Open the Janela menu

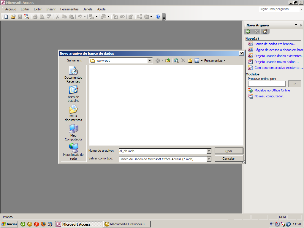pos(88,9)
